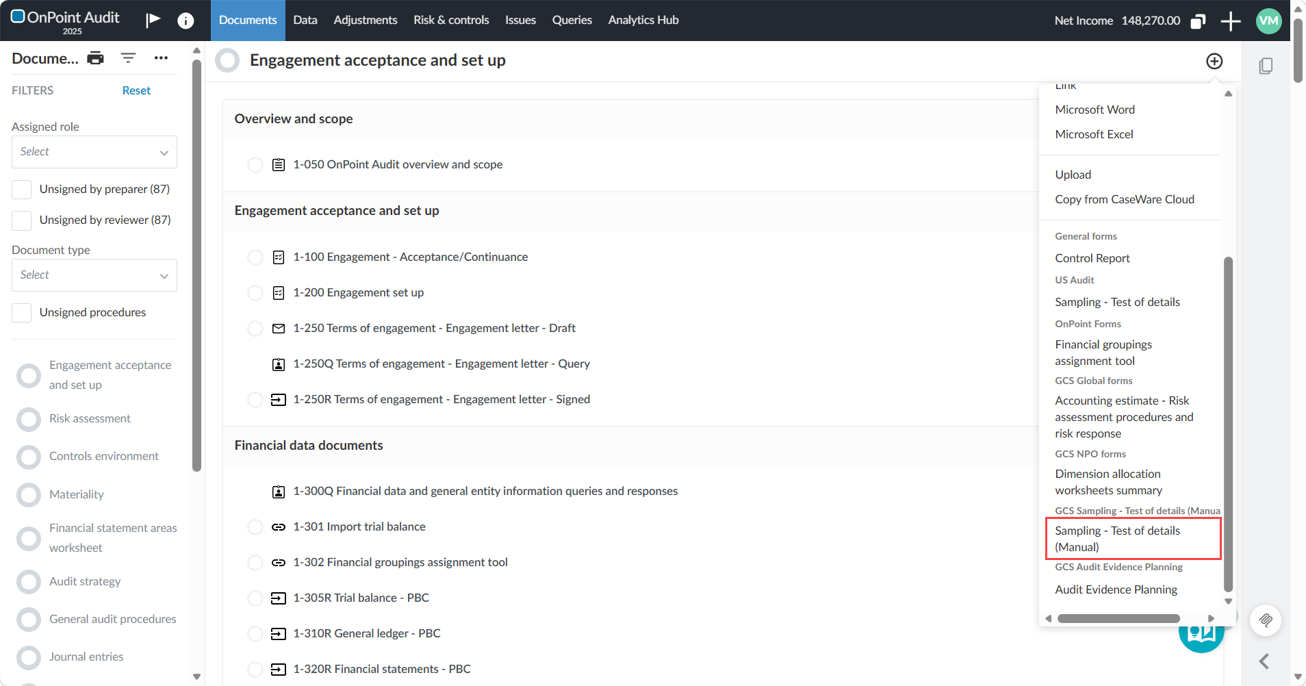
Task: Check the Unsigned procedures checkbox
Action: 22,313
